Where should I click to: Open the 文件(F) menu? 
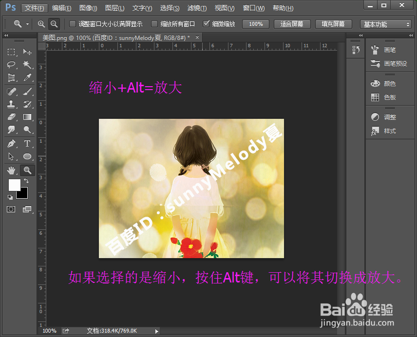click(x=34, y=8)
